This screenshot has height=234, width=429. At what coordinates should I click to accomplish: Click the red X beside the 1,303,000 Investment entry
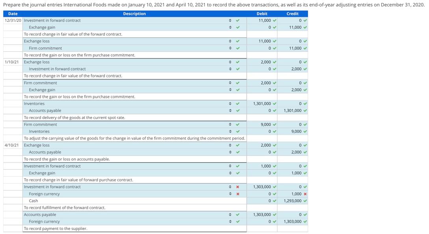pos(238,187)
